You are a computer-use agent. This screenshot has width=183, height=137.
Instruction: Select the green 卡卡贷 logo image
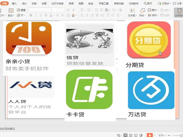(89, 89)
